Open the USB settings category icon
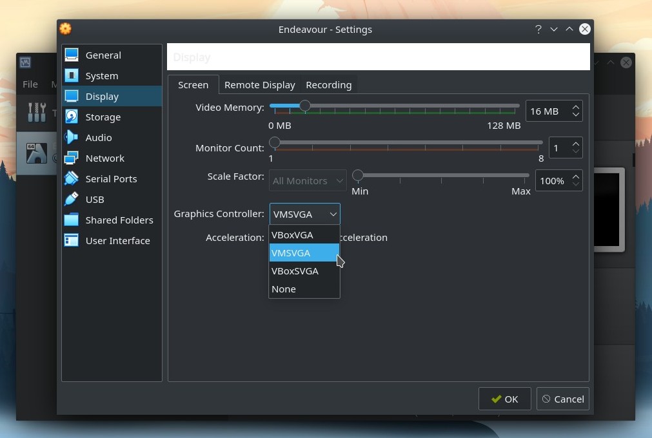The height and width of the screenshot is (438, 652). pyautogui.click(x=72, y=199)
